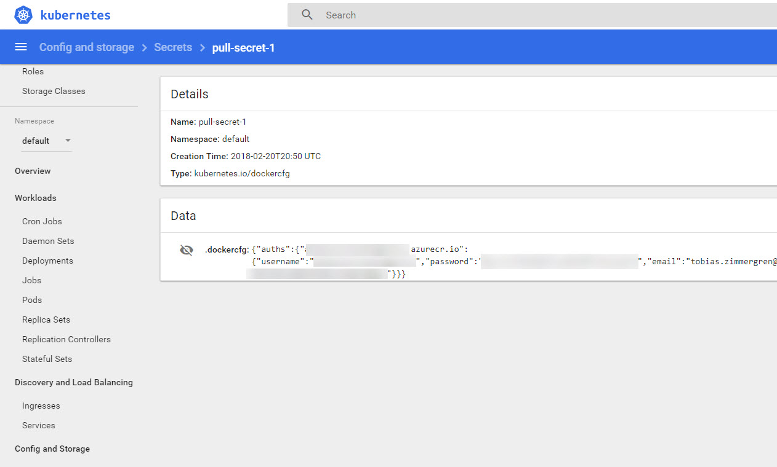Open Storage Classes in sidebar
Screen dimensions: 777x467
point(54,91)
